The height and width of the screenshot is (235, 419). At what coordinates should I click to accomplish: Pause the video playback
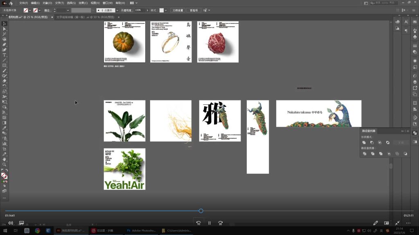point(209,223)
